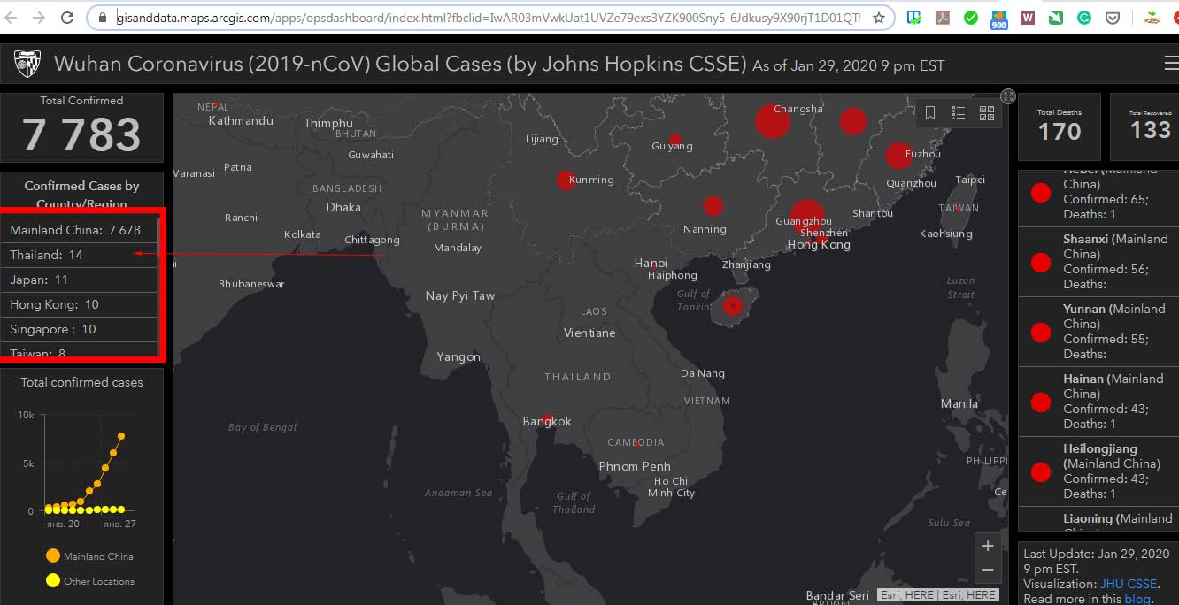Open the dashboard hamburger menu

(1171, 63)
